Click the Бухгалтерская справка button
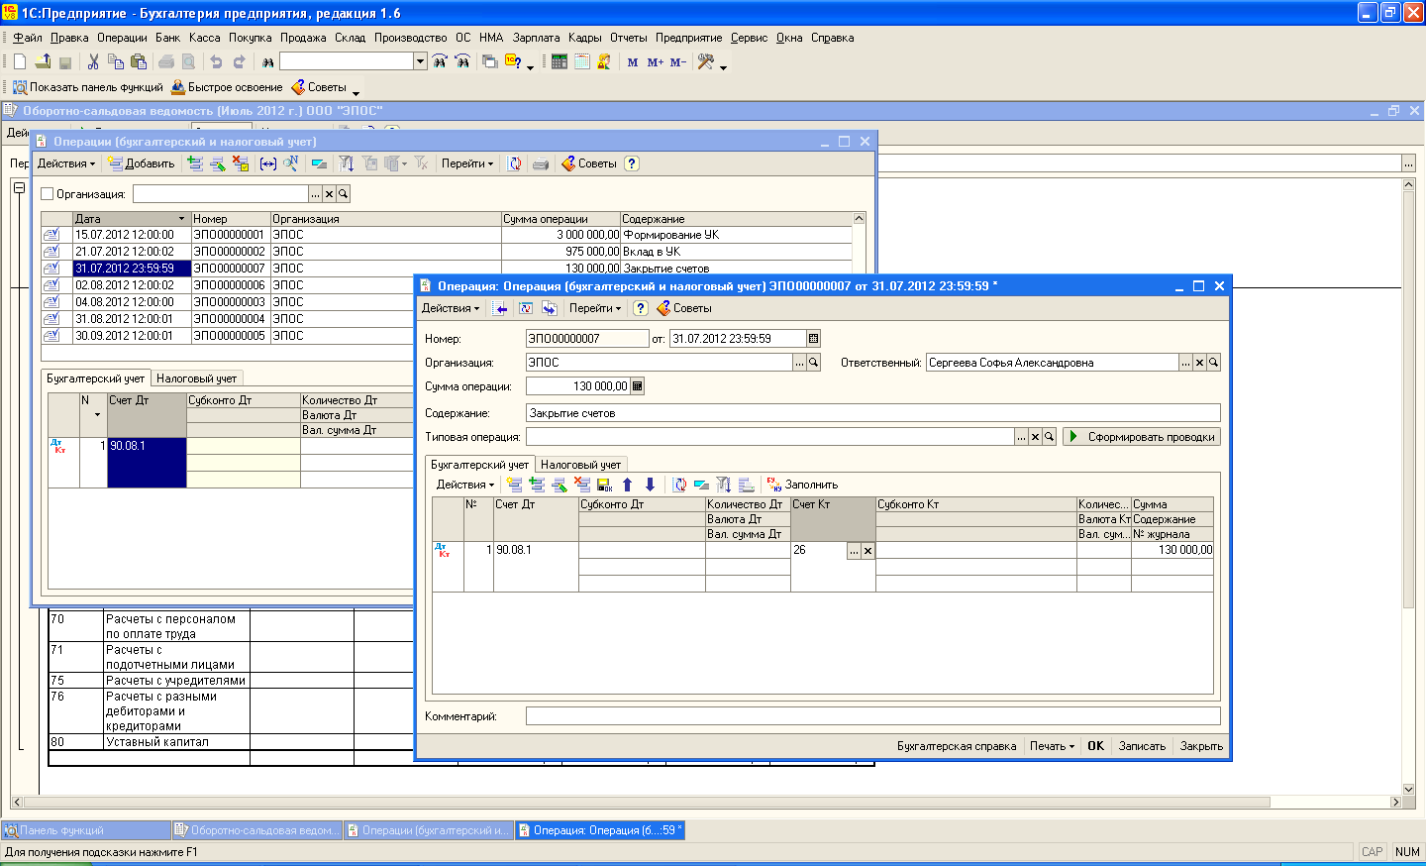The image size is (1426, 866). (957, 746)
